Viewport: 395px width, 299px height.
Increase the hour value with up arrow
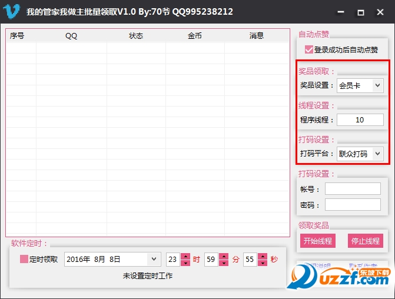click(185, 256)
